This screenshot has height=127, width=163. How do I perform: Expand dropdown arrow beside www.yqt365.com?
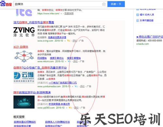pos(67,108)
